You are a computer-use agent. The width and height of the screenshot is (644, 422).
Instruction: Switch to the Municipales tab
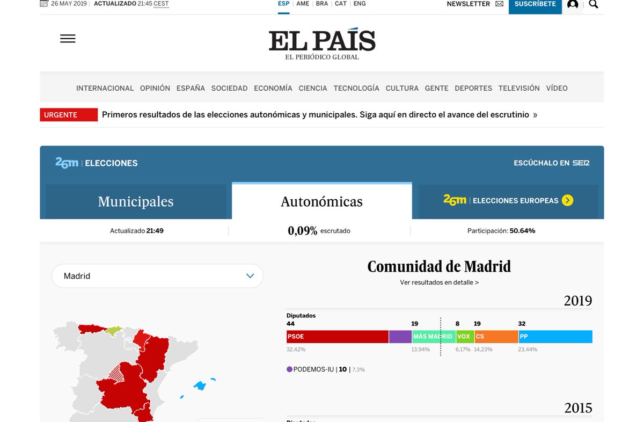point(136,201)
